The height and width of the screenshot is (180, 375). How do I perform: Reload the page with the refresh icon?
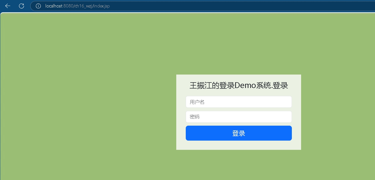(21, 6)
